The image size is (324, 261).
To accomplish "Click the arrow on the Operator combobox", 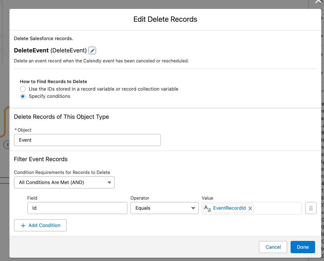I will (x=193, y=208).
